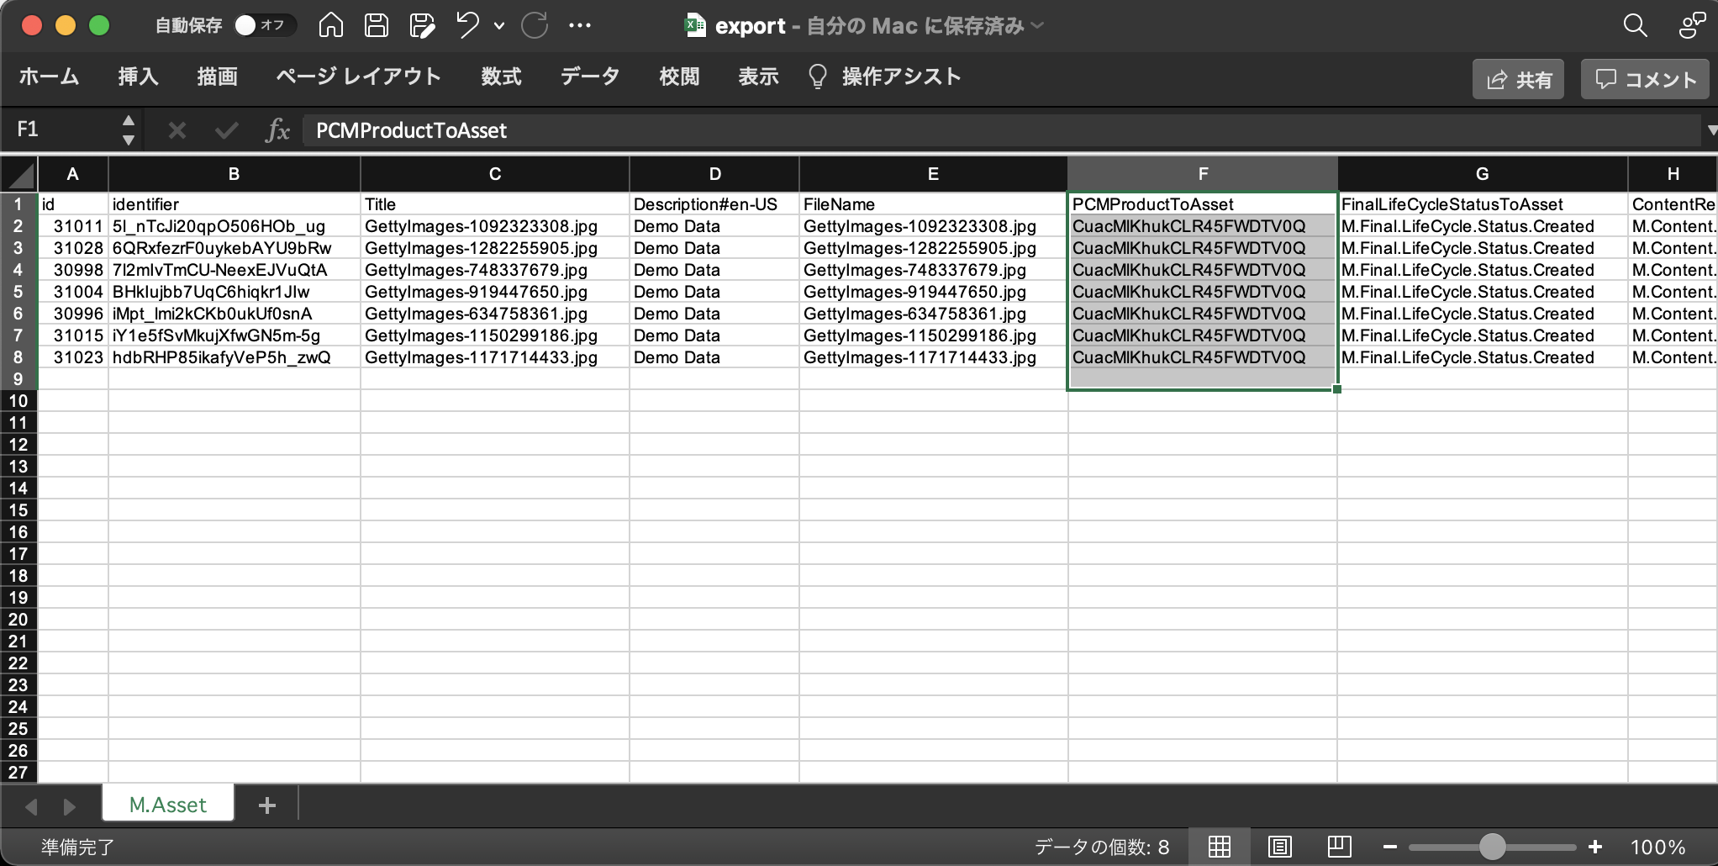Switch to Page Layout view icon
Image resolution: width=1718 pixels, height=866 pixels.
click(x=1279, y=847)
